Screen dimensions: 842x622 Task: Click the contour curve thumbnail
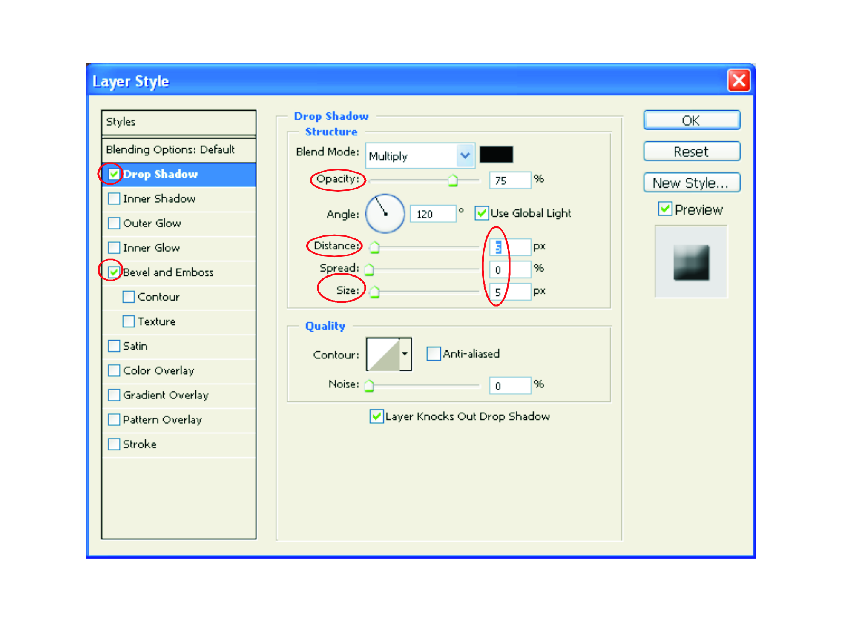pos(383,354)
